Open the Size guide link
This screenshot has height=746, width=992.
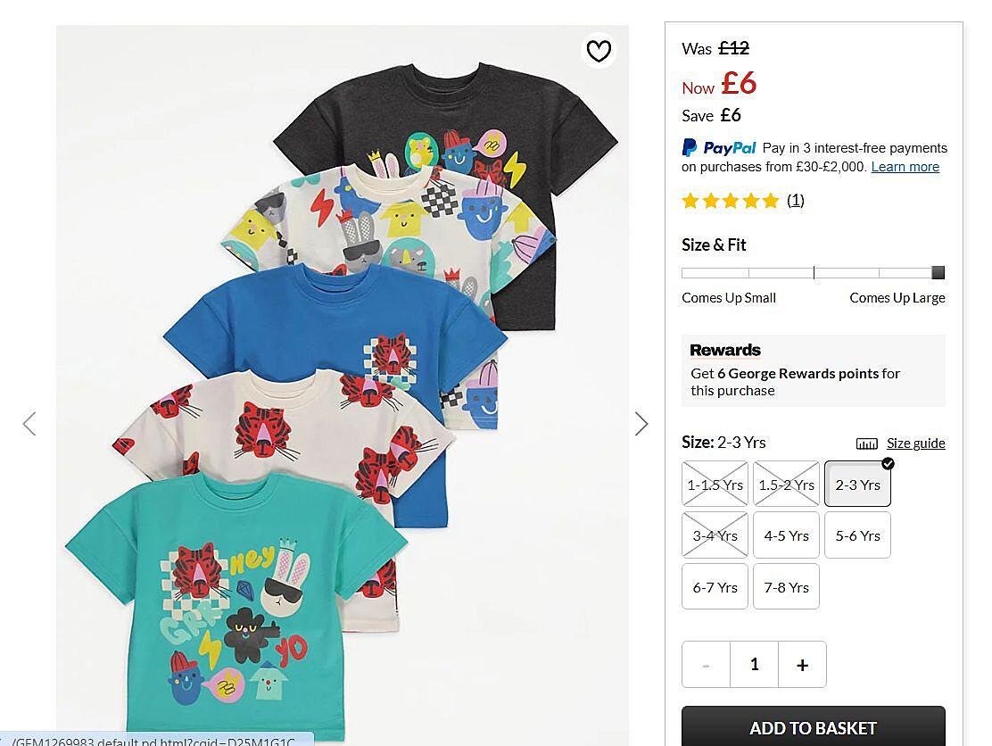click(915, 443)
